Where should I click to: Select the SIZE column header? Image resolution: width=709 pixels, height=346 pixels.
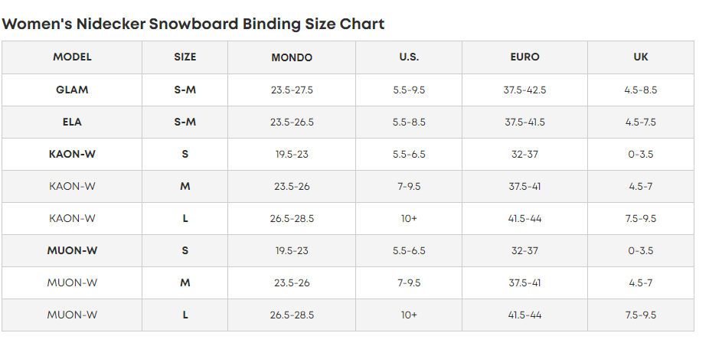click(185, 57)
